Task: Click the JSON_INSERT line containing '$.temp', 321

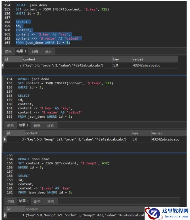Action: 65,83
